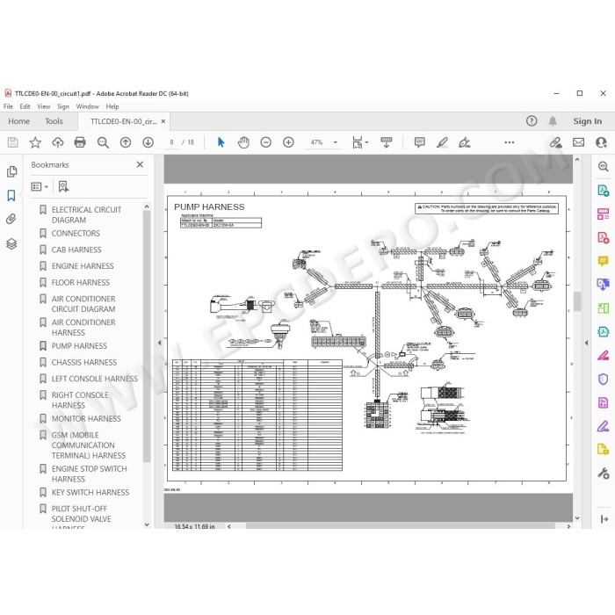Switch to Home tab
Screen dimensions: 615x615
[x=18, y=121]
